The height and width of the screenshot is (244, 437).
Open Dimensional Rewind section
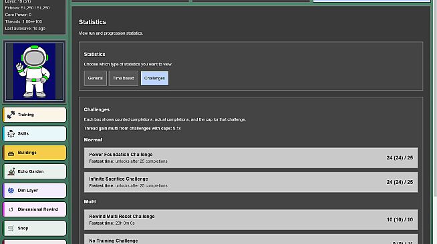click(x=35, y=209)
